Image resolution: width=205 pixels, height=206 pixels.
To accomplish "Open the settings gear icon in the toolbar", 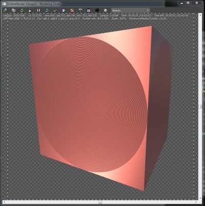I will [105, 10].
